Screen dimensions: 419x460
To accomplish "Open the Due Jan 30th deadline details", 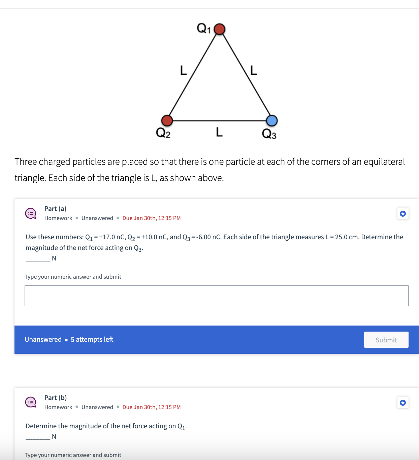I will tap(152, 218).
